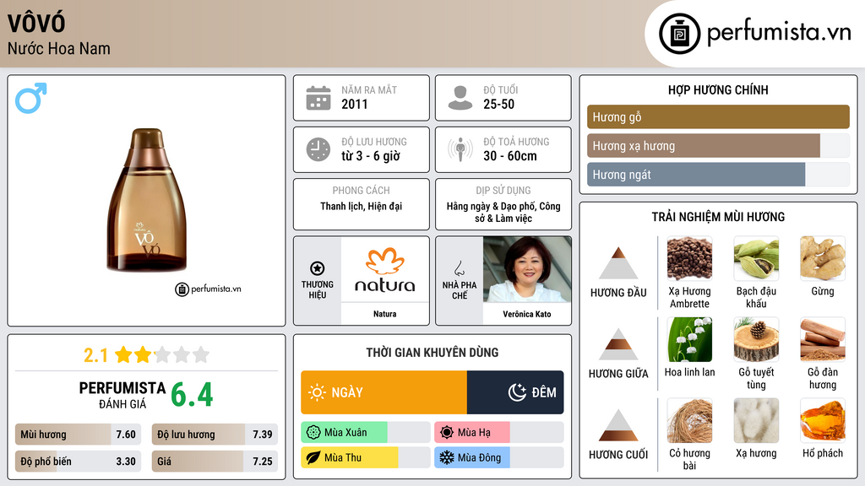The image size is (865, 486).
Task: Click the perfumista.vn logo icon
Action: click(679, 34)
